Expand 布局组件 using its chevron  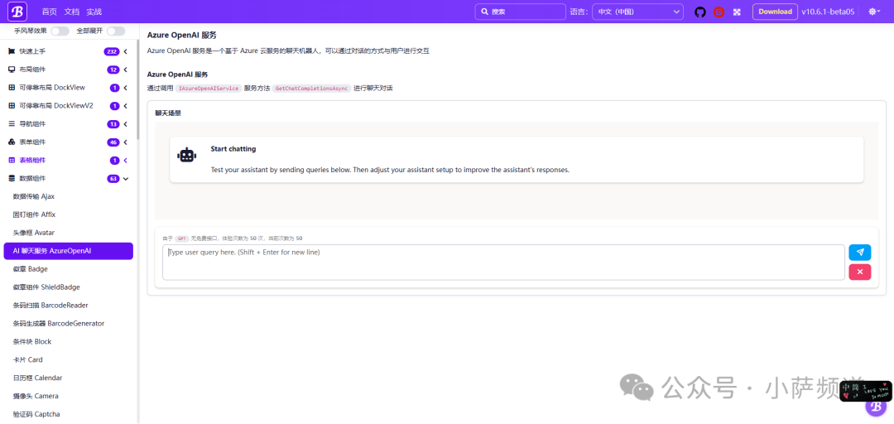tap(126, 70)
